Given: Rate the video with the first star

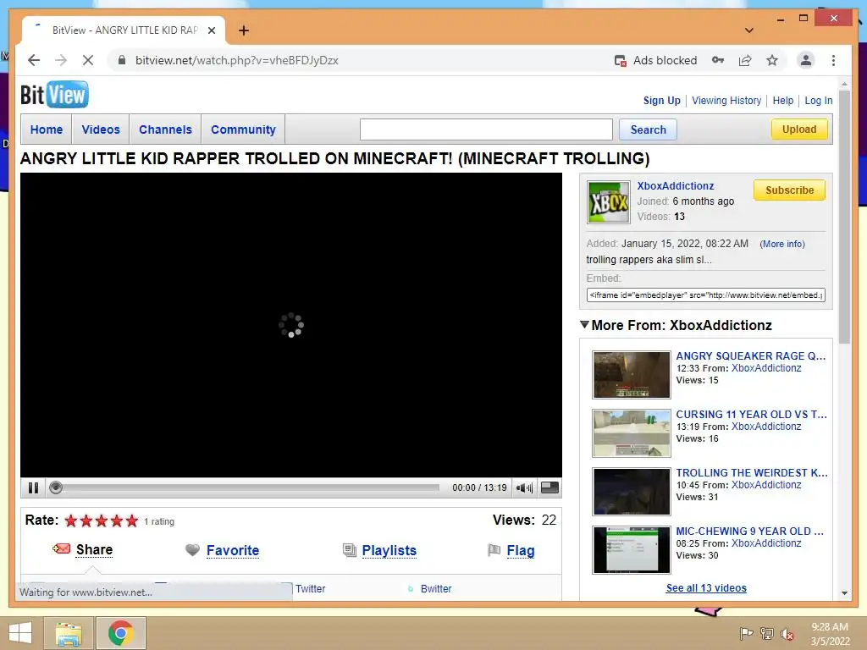Looking at the screenshot, I should coord(71,521).
